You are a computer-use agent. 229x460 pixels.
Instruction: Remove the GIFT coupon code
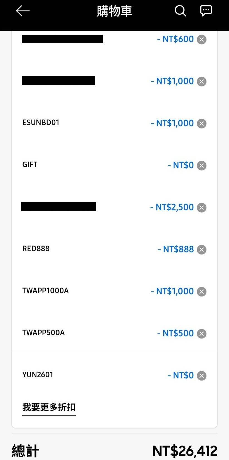click(x=202, y=165)
